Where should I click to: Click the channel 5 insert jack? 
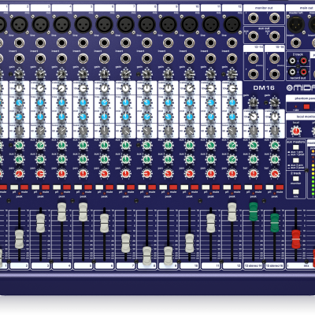[x=83, y=58]
